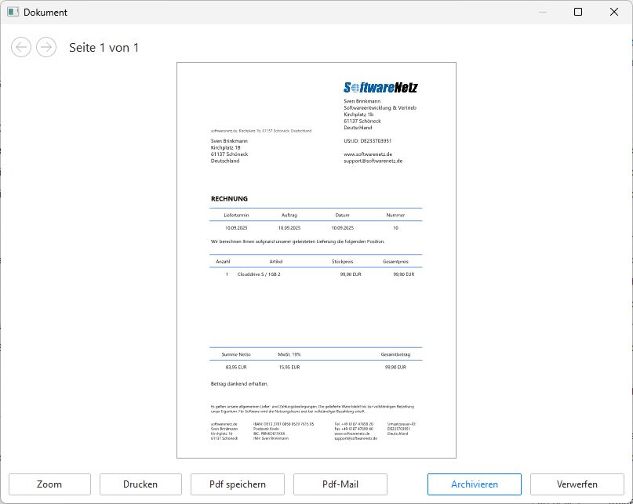633x504 pixels.
Task: Maximize the Dokument window
Action: click(x=578, y=12)
